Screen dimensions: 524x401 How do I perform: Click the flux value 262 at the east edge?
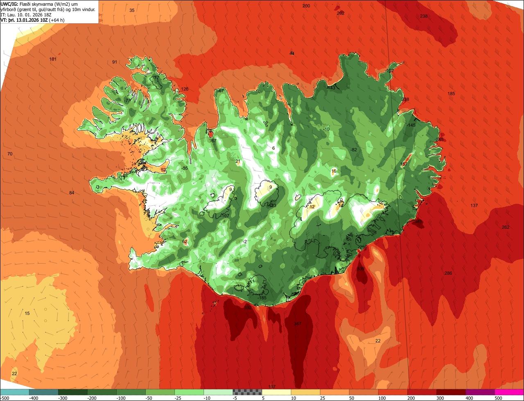506,228
